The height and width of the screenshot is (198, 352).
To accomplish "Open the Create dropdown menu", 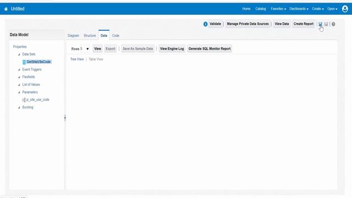I will (x=318, y=9).
